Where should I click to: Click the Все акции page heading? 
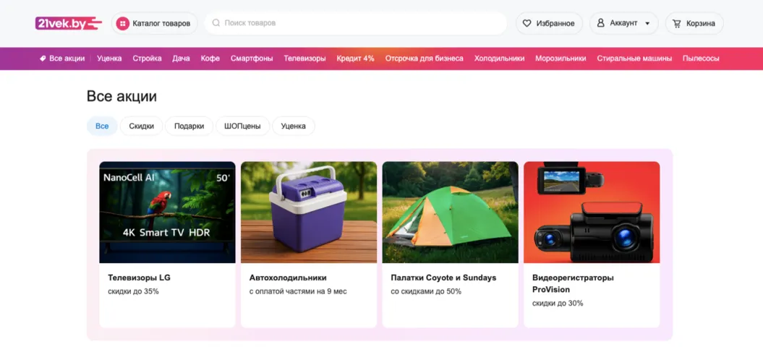coord(122,96)
